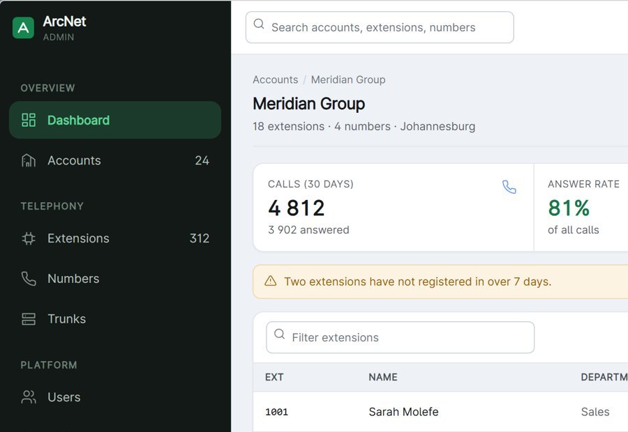Viewport: 628px width, 432px height.
Task: Navigate to Users in the sidebar
Action: coord(115,397)
